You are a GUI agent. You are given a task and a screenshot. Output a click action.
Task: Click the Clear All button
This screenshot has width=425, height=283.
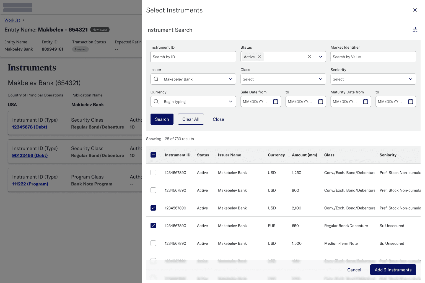[x=191, y=119]
